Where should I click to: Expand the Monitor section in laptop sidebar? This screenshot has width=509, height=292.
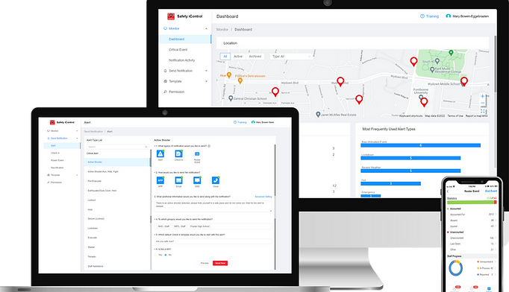click(x=77, y=131)
